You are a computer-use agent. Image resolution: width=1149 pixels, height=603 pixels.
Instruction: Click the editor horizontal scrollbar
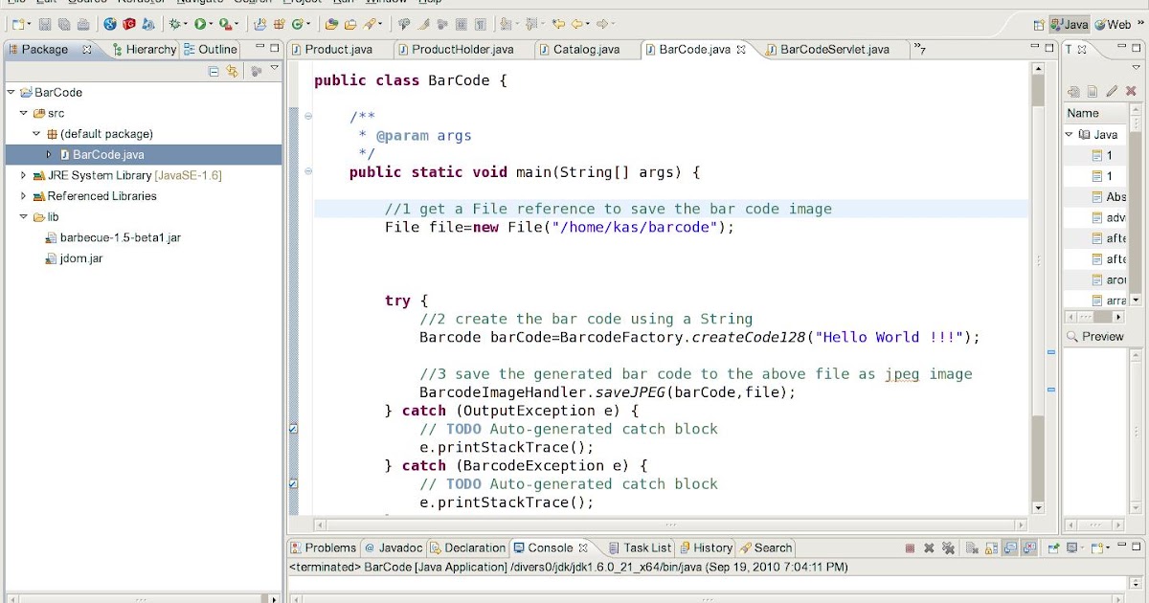670,525
